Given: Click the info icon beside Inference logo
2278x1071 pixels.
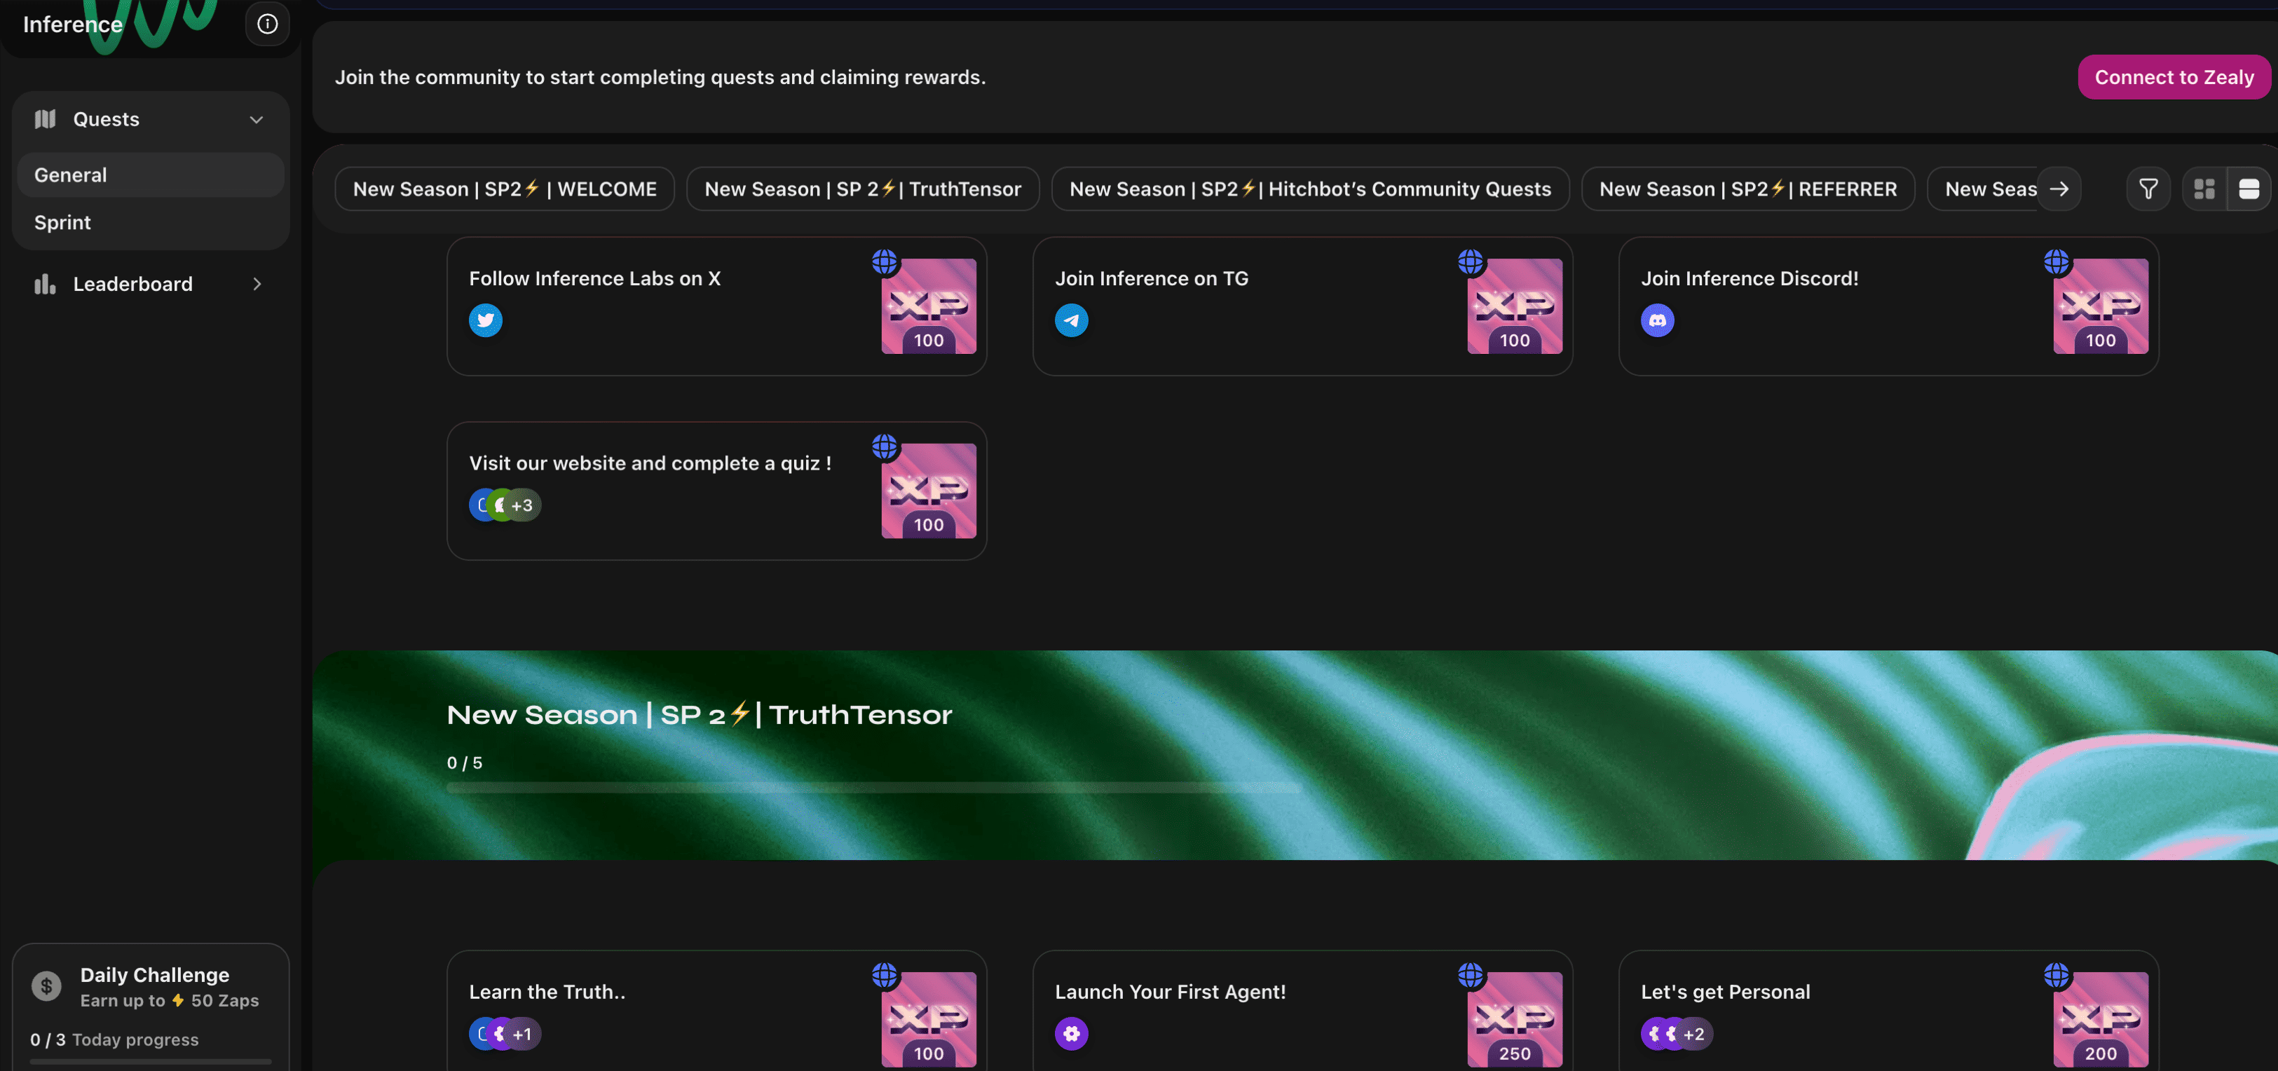Looking at the screenshot, I should tap(267, 24).
